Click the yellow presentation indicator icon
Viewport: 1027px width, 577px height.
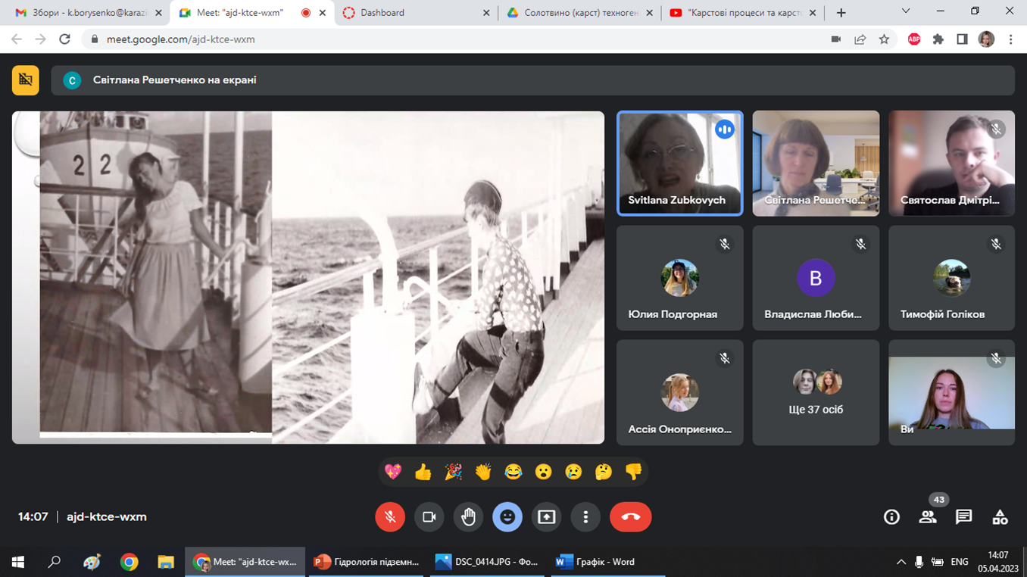(25, 80)
